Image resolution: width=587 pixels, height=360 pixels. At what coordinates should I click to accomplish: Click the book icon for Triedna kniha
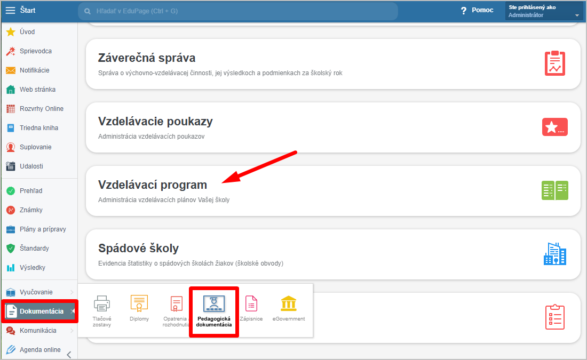pyautogui.click(x=11, y=128)
